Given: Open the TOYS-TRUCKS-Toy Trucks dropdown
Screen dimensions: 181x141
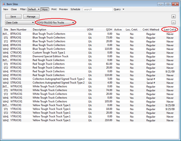Looking at the screenshot, I should click(x=56, y=23).
